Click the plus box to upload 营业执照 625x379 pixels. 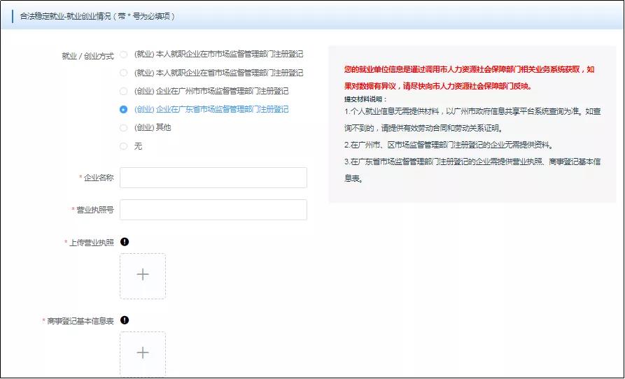(143, 276)
